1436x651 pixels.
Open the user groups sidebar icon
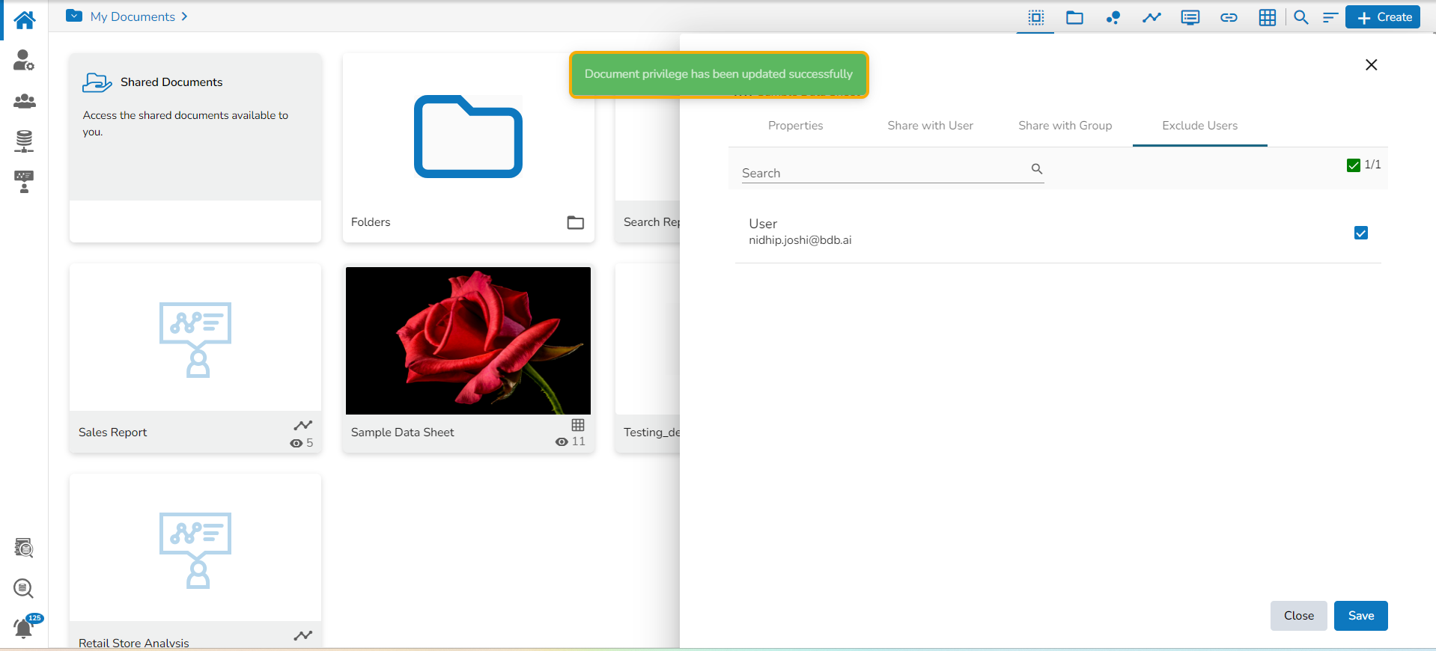coord(24,101)
